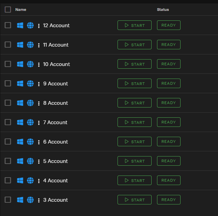
Task: Click the globe icon for 12 Account
Action: point(30,26)
